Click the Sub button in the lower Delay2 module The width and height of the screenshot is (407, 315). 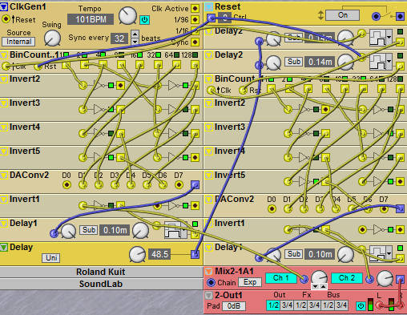tap(293, 62)
